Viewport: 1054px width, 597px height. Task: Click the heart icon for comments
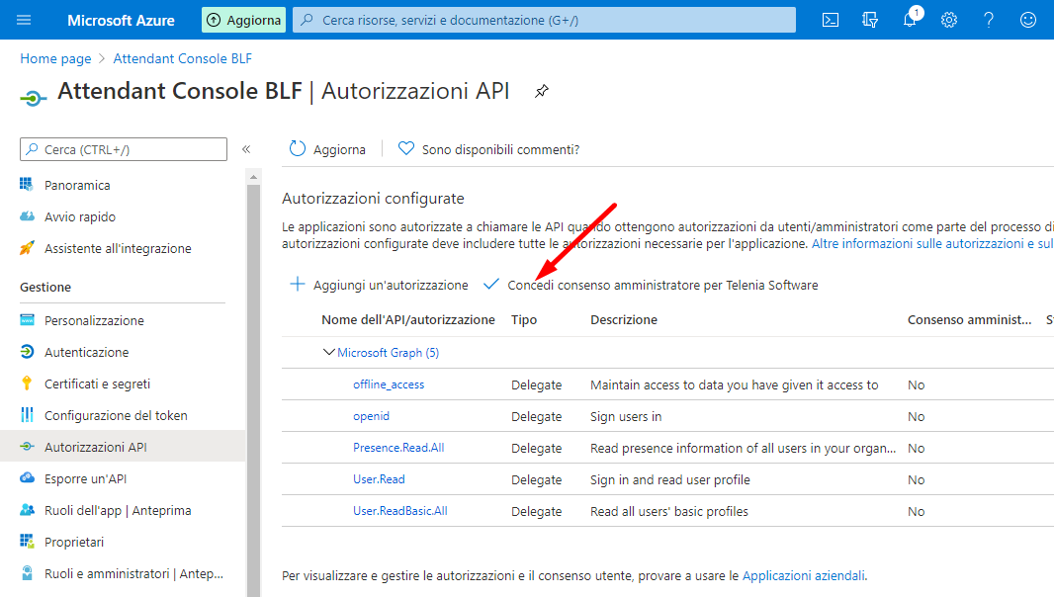(x=406, y=148)
